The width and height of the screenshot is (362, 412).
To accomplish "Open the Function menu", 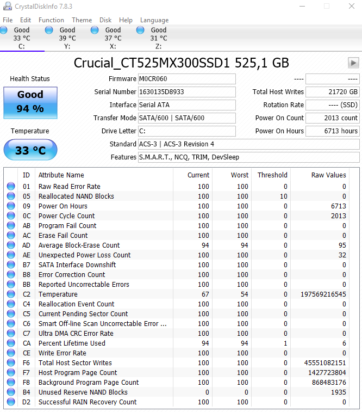I will coord(51,20).
